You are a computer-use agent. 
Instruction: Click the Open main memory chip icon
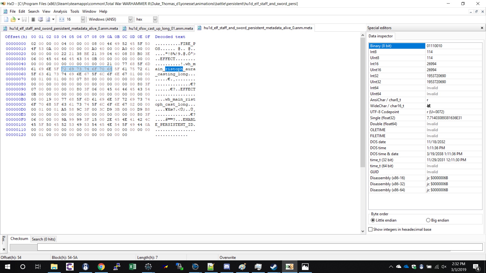pos(33,19)
